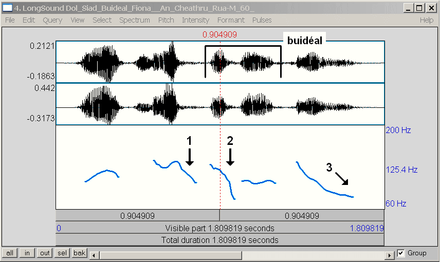The height and width of the screenshot is (262, 440).
Task: Open the Pitch menu
Action: [x=166, y=20]
